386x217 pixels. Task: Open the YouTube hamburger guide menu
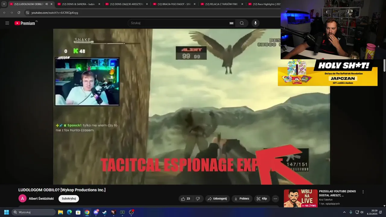7,23
